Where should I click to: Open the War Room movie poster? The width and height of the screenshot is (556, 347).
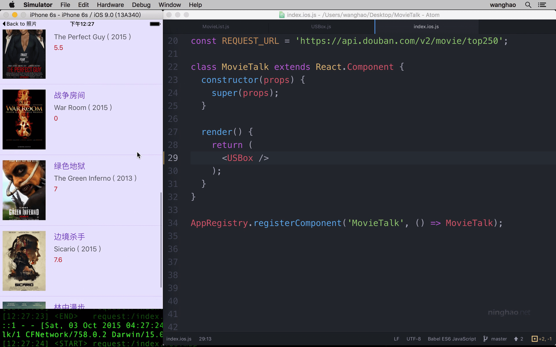point(24,119)
